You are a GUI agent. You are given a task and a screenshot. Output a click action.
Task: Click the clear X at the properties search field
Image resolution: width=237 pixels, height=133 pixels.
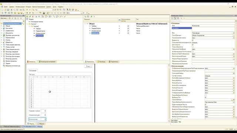coord(236,21)
